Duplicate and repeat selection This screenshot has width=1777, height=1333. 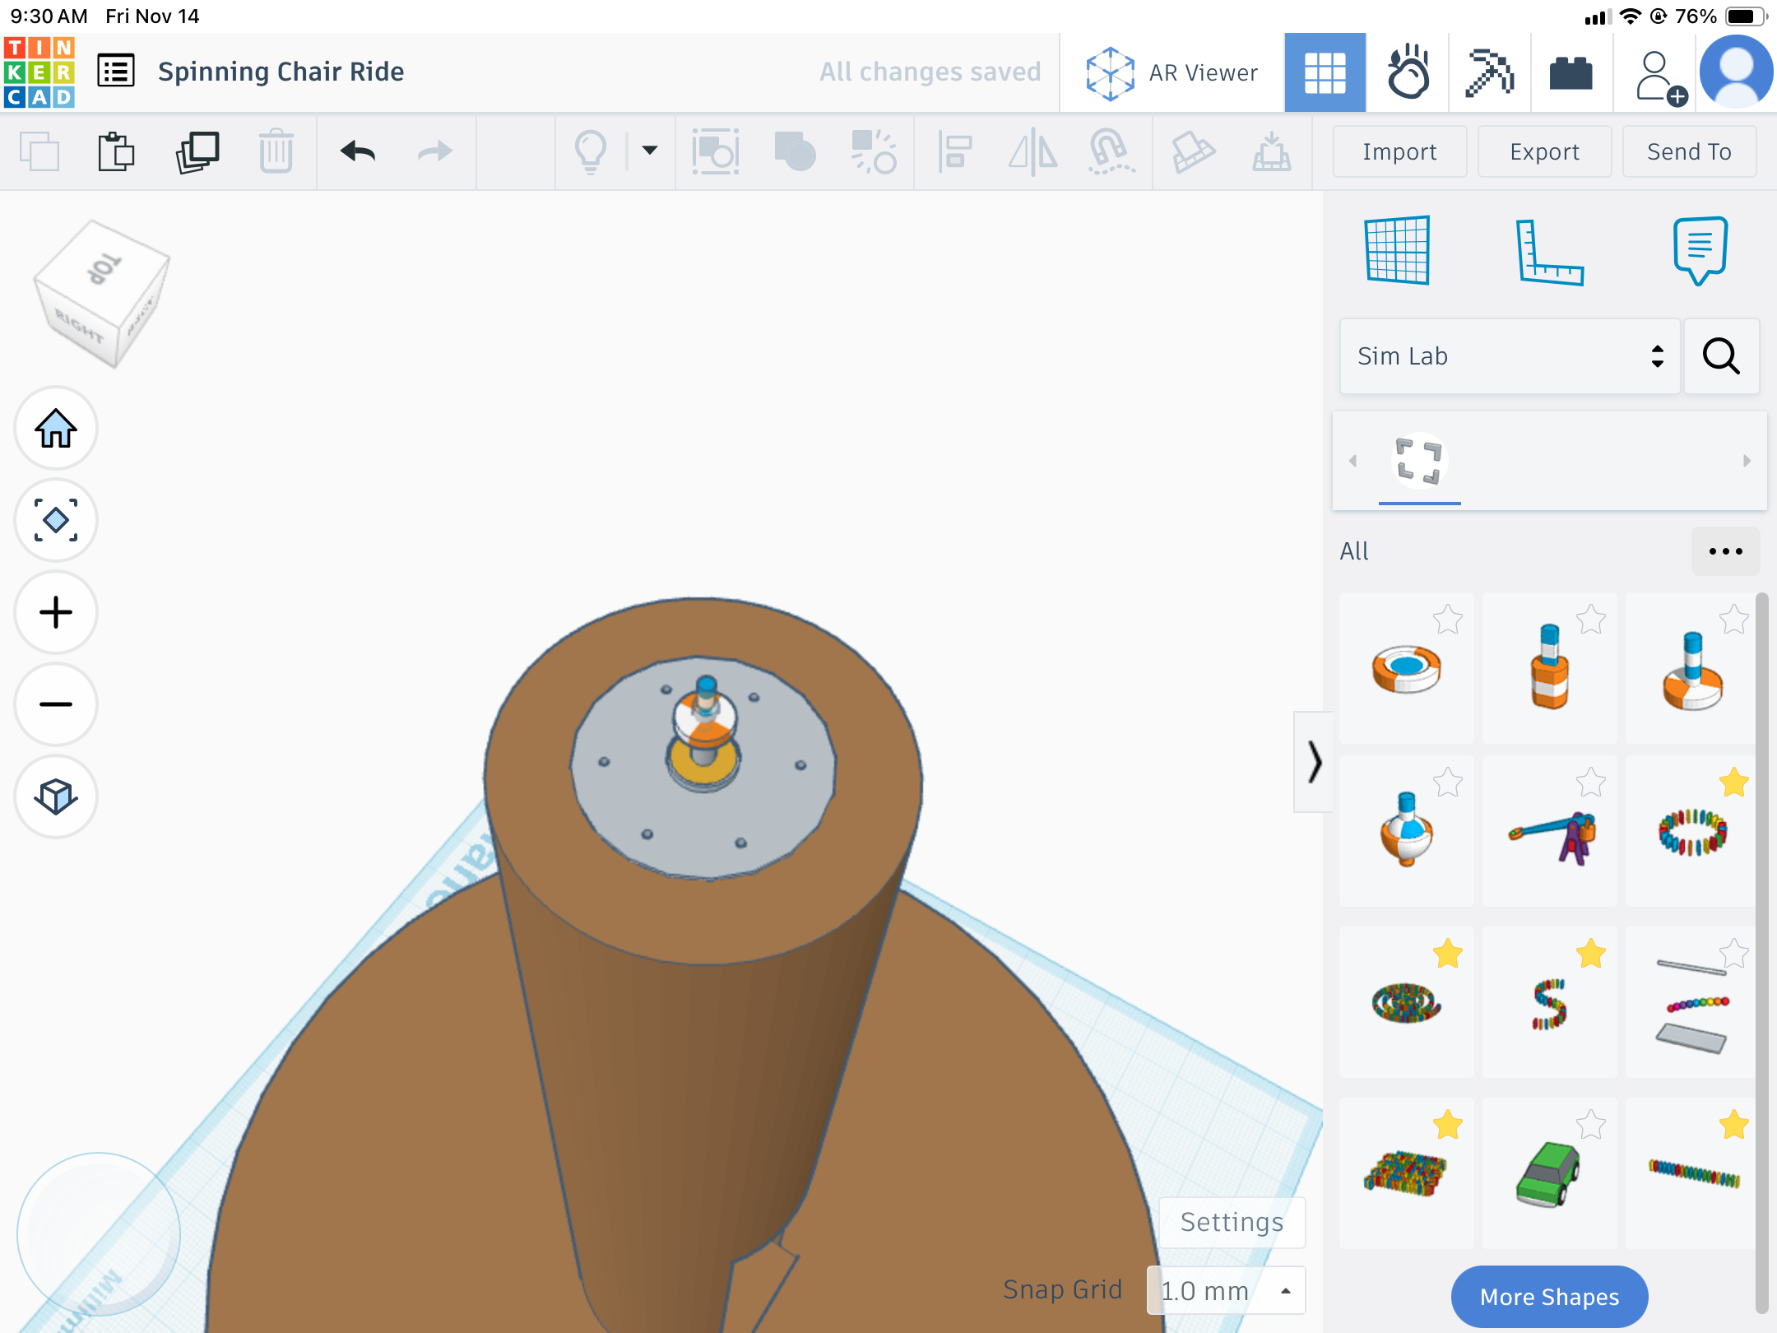pyautogui.click(x=197, y=151)
